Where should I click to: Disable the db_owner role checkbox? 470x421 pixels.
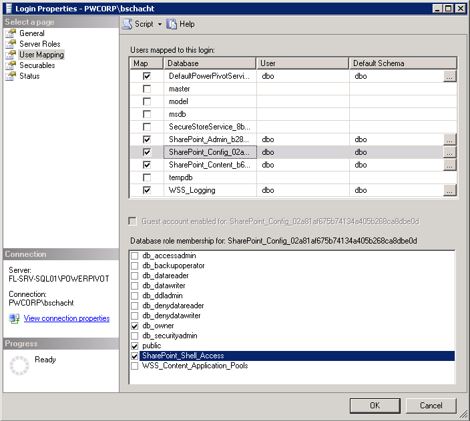click(x=135, y=326)
